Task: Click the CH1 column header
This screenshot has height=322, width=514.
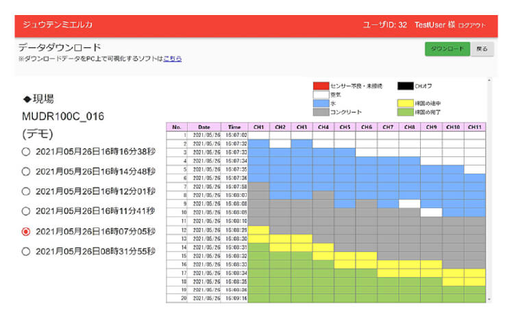Action: [258, 127]
